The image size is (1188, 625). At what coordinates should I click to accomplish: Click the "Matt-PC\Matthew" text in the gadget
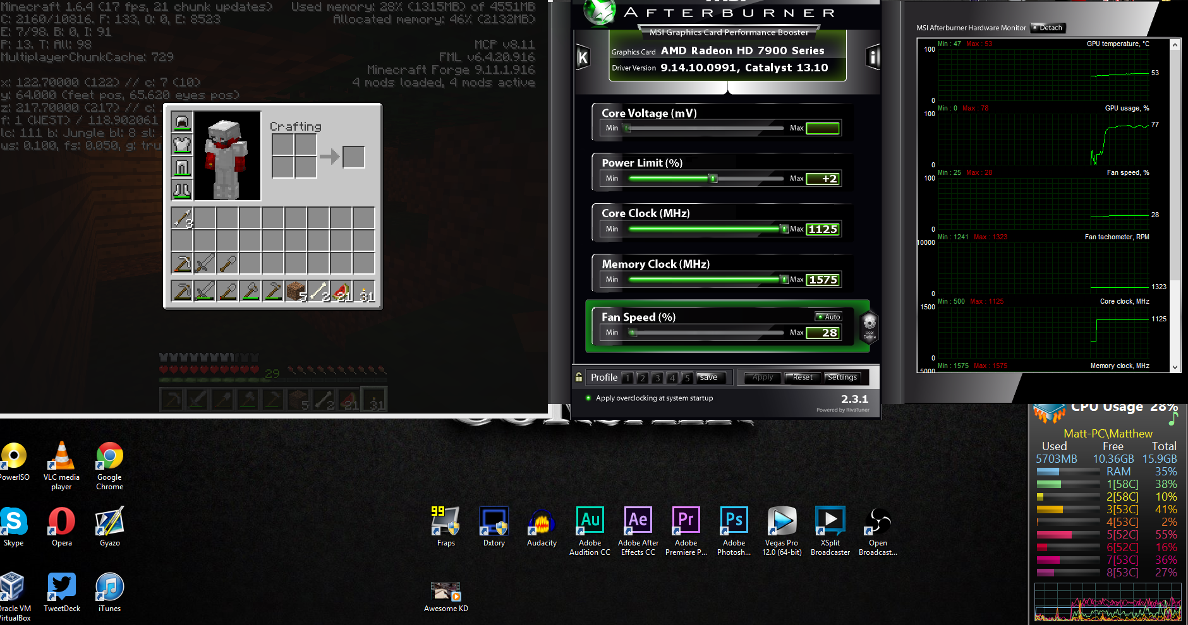coord(1108,434)
